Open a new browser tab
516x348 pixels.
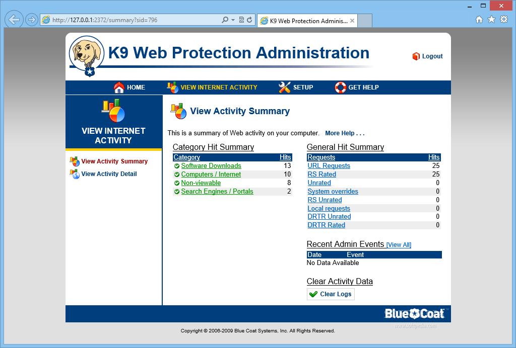pos(365,21)
